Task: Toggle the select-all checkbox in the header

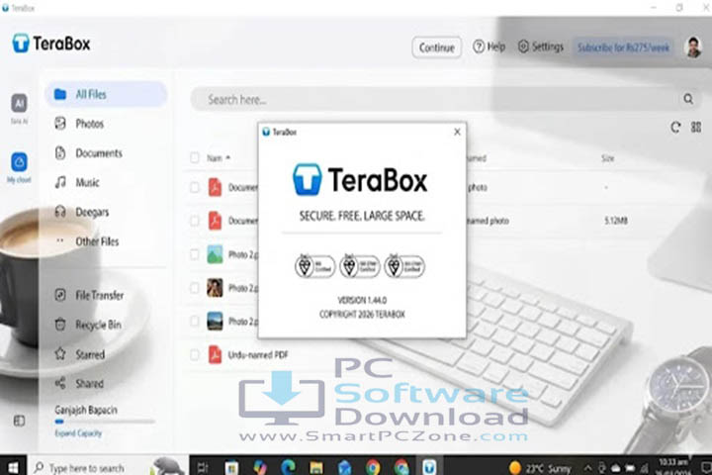Action: point(195,157)
